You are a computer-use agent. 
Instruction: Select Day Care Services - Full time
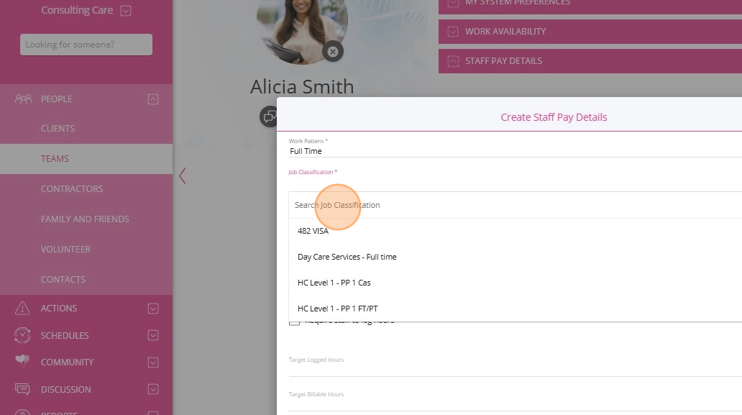coord(515,257)
